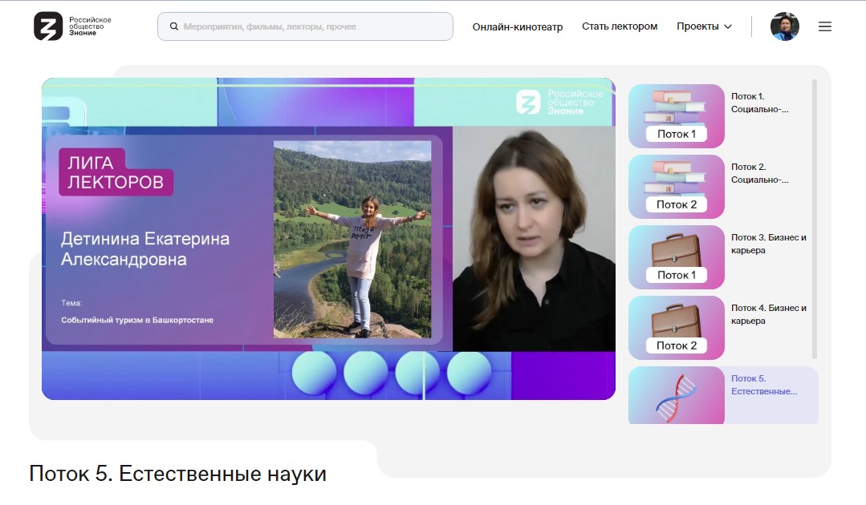
Task: Go to Онлайн-кинотеатр
Action: pyautogui.click(x=517, y=26)
